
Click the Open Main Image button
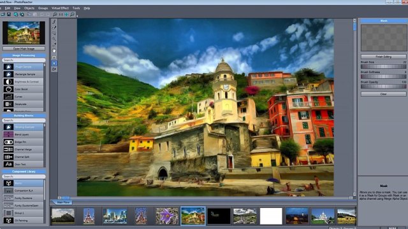pos(24,48)
